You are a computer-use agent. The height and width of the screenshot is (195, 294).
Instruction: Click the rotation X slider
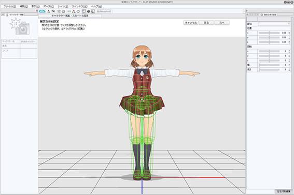pos(269,51)
